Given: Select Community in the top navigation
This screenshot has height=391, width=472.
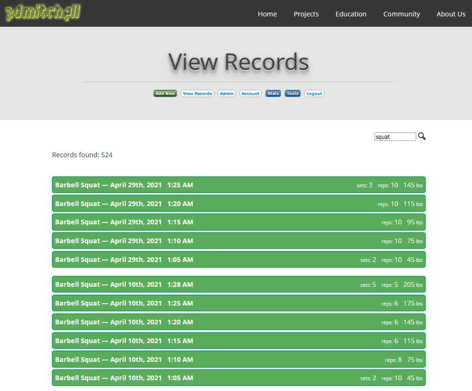Looking at the screenshot, I should point(401,14).
